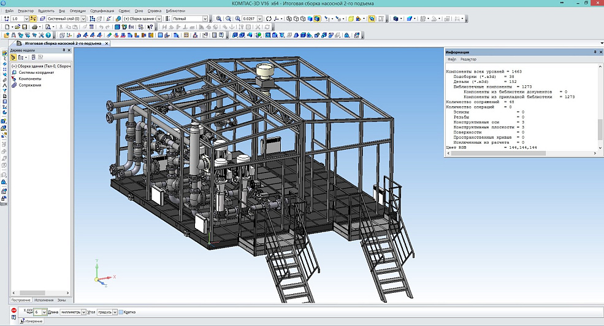The height and width of the screenshot is (326, 604).
Task: Click the zoom scale field 0.0297
Action: click(x=248, y=19)
